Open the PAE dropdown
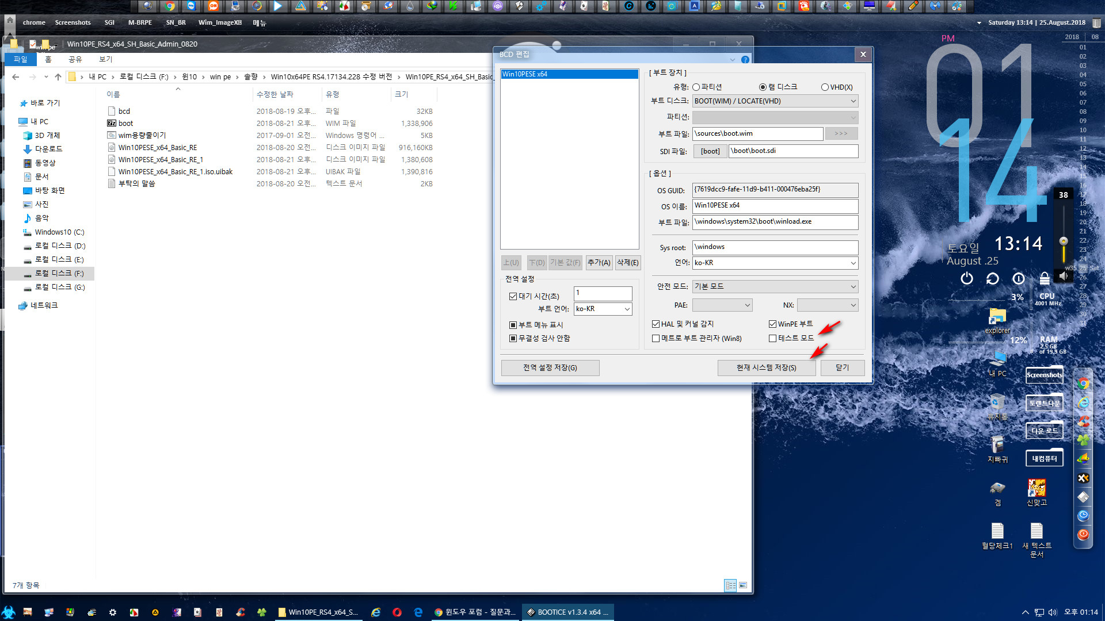 click(722, 305)
